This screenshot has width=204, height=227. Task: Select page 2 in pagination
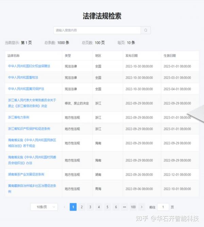[82, 207]
